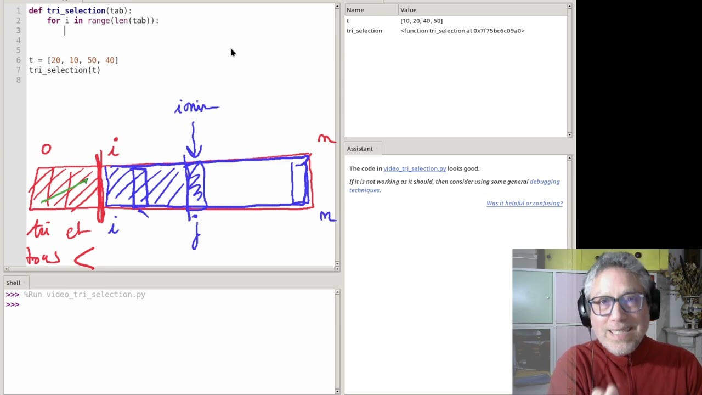Click the Shell panel scrollbar down arrow

[x=337, y=391]
